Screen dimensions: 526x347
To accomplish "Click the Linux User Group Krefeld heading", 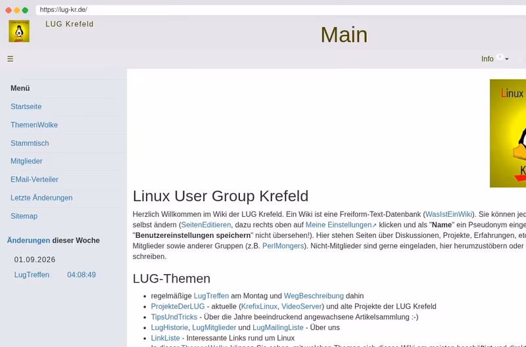I will (x=220, y=196).
